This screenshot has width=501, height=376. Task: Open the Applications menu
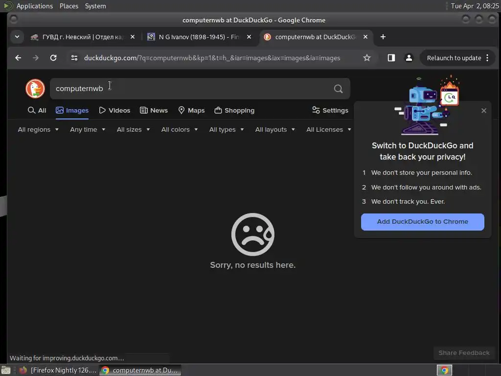coord(35,6)
